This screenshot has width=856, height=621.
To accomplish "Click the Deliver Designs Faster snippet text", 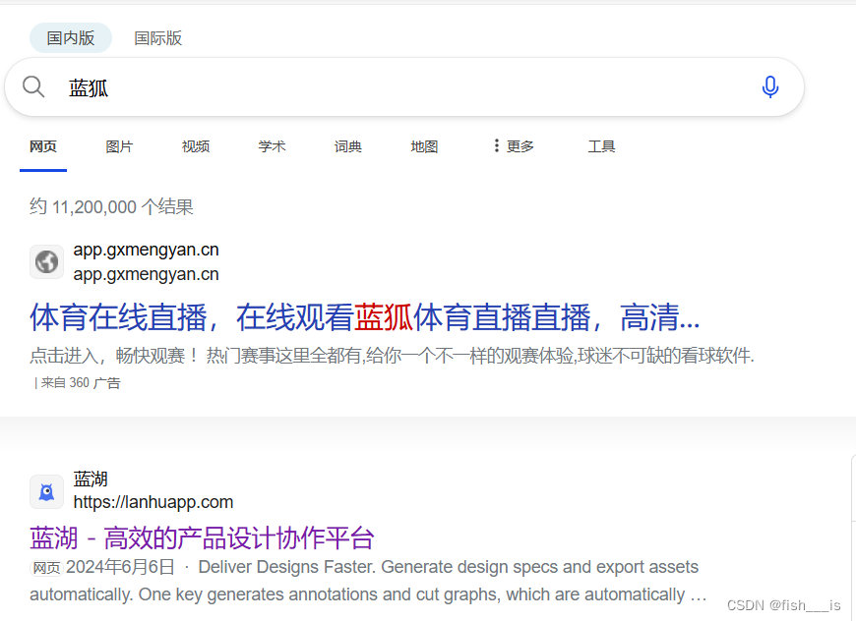I will pos(369,581).
